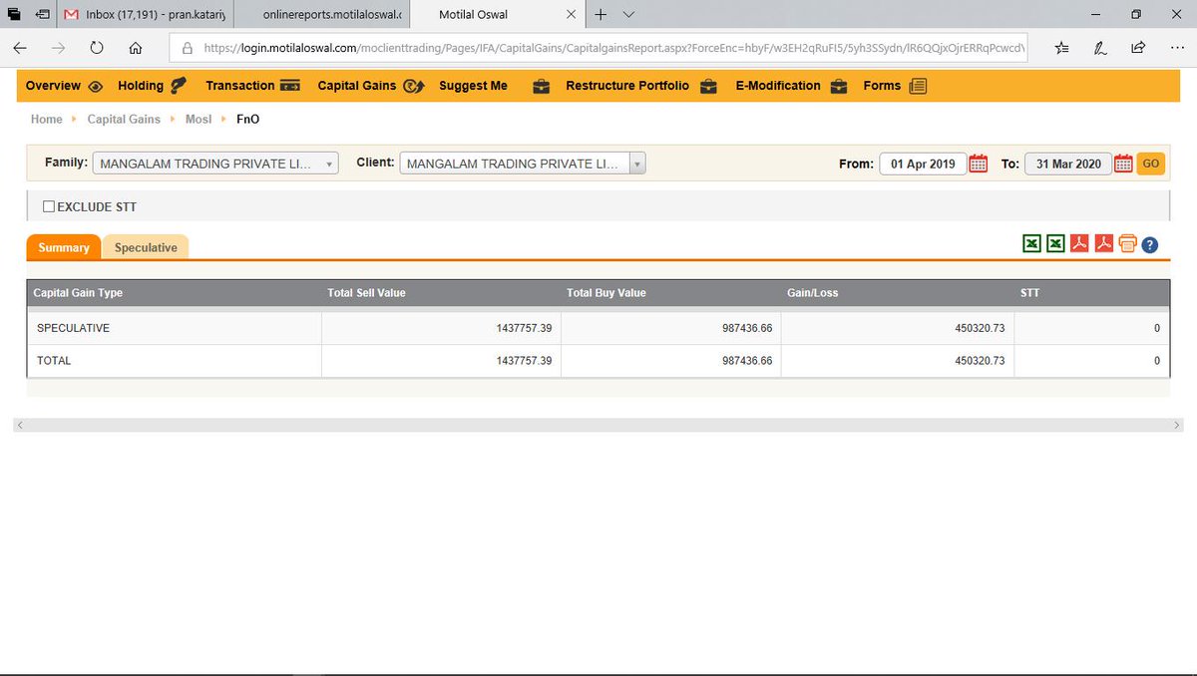Click the PDF export icon adjacent to printer
1197x676 pixels.
tap(1103, 244)
